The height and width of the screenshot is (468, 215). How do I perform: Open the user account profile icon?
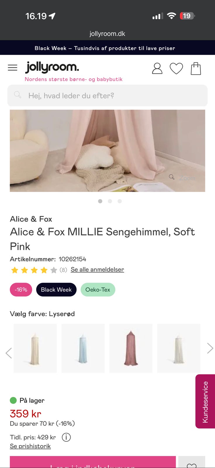tap(157, 68)
